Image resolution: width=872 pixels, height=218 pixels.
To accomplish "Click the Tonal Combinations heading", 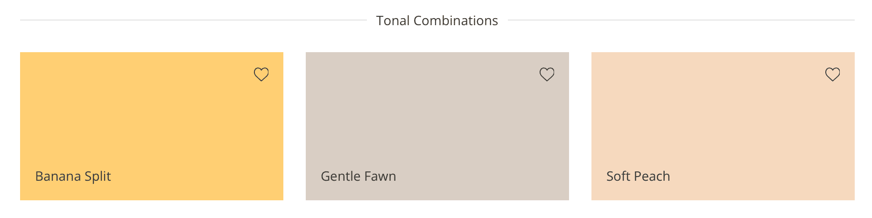I will [437, 20].
